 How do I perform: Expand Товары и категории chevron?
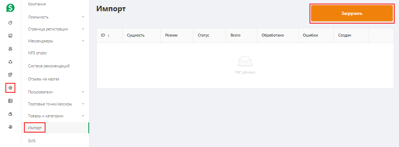83,115
